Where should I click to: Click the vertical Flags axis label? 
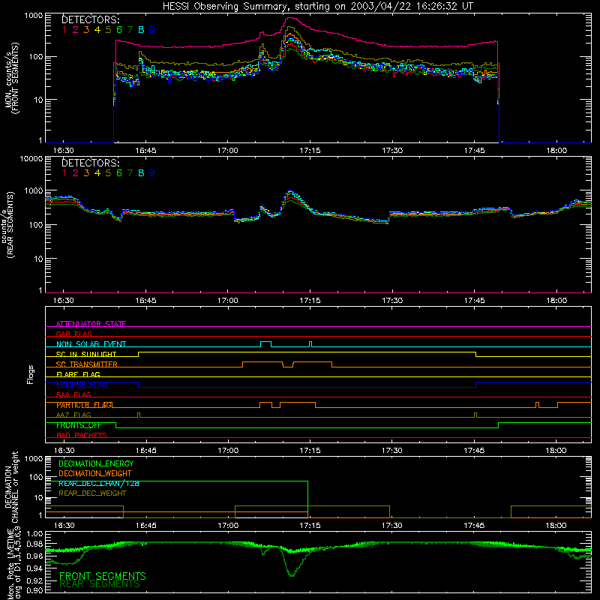31,374
